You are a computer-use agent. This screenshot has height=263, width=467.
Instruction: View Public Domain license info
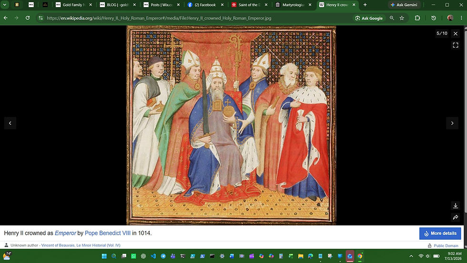pos(446,246)
